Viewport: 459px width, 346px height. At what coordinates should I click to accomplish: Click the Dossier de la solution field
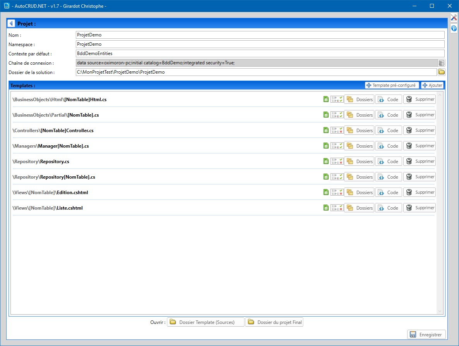(256, 72)
